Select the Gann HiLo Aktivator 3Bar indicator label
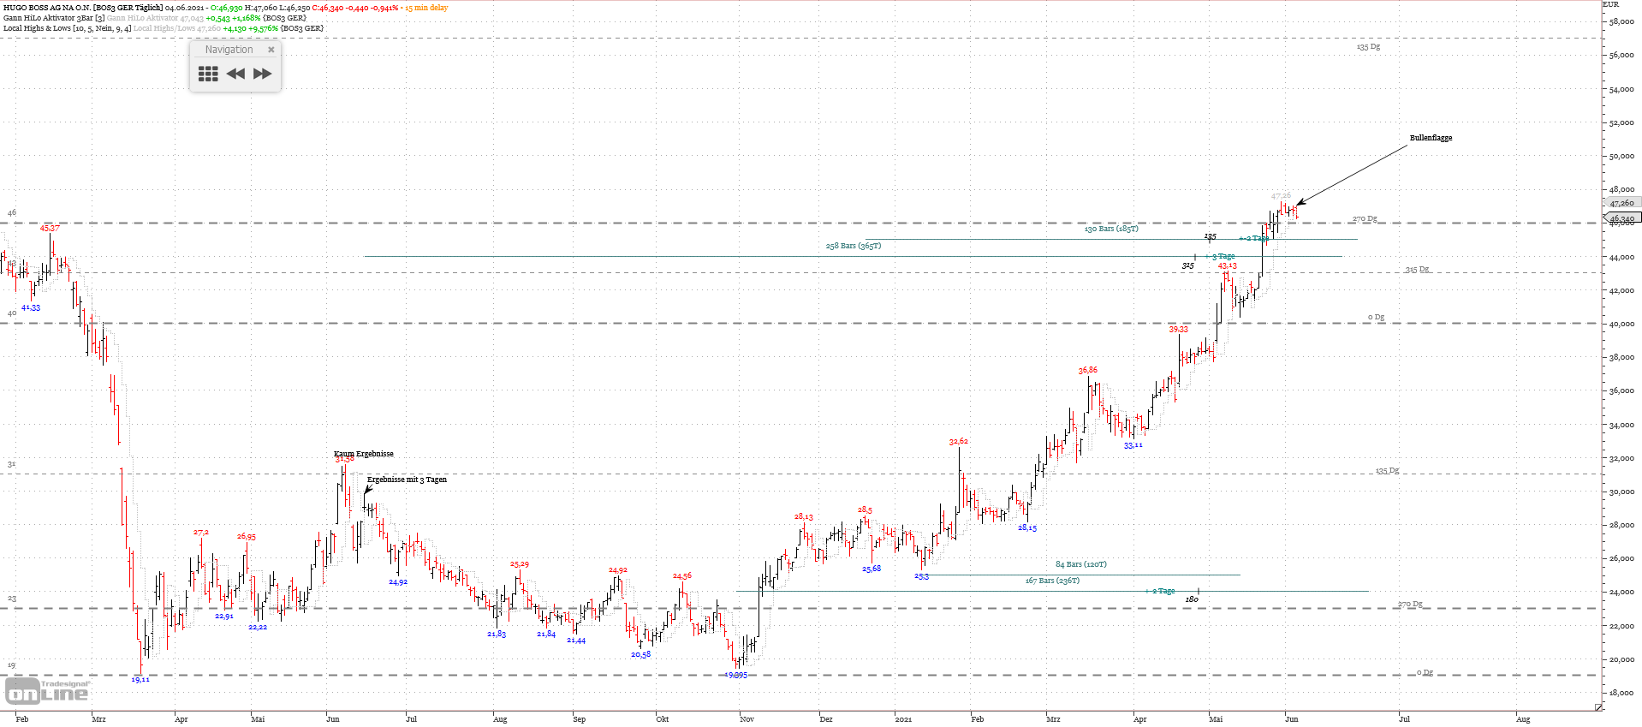This screenshot has width=1642, height=727. pyautogui.click(x=54, y=18)
